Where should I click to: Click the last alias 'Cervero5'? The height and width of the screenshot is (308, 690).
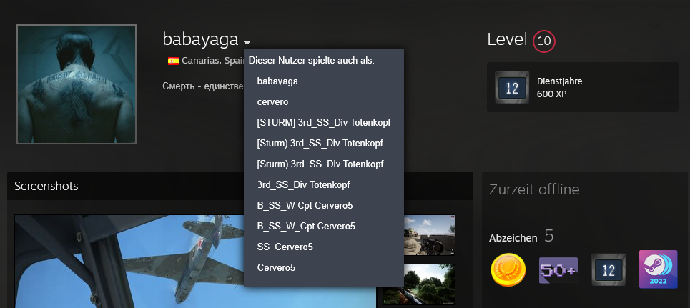click(277, 267)
